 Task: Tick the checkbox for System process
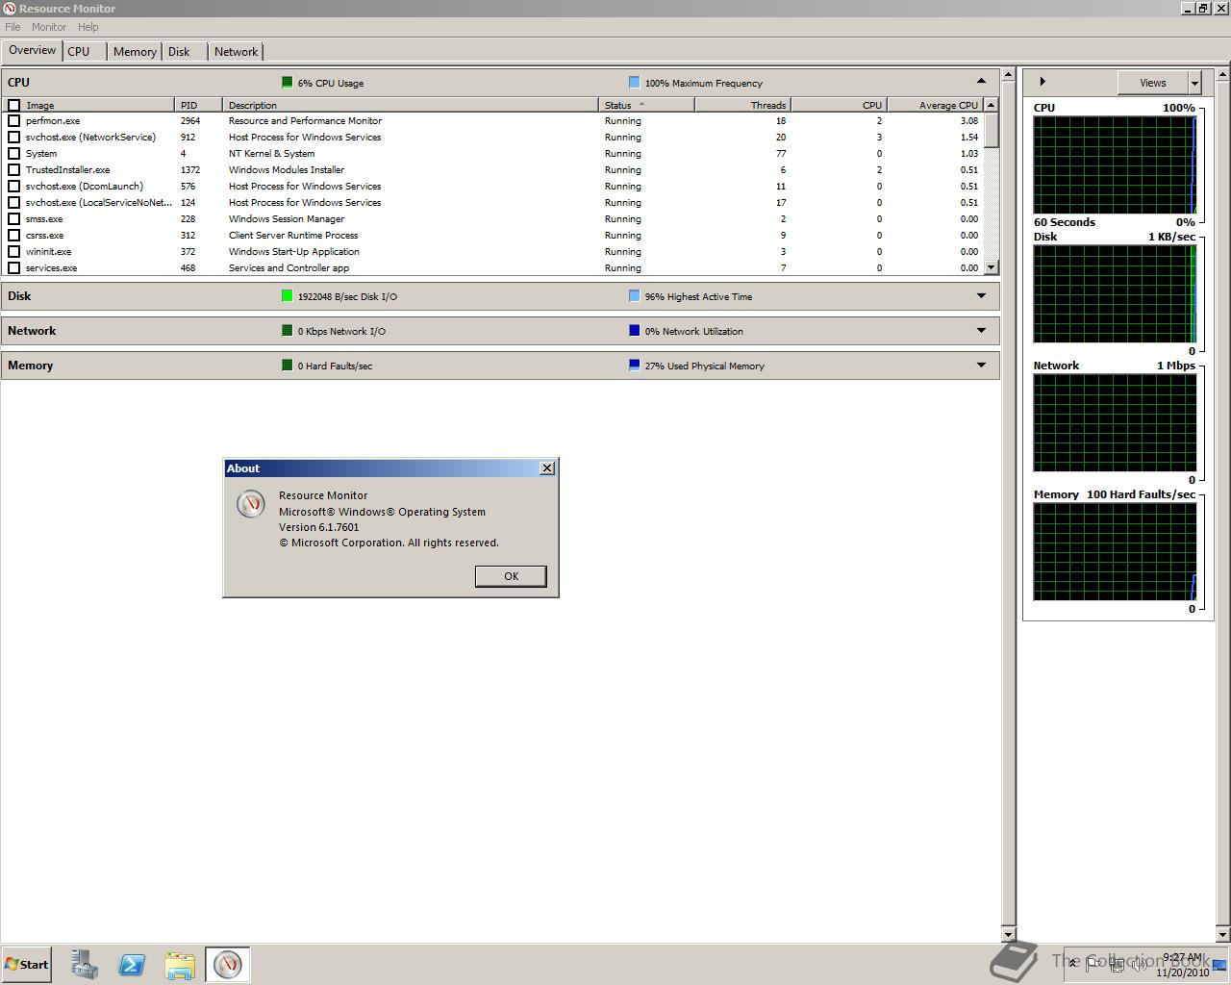14,154
